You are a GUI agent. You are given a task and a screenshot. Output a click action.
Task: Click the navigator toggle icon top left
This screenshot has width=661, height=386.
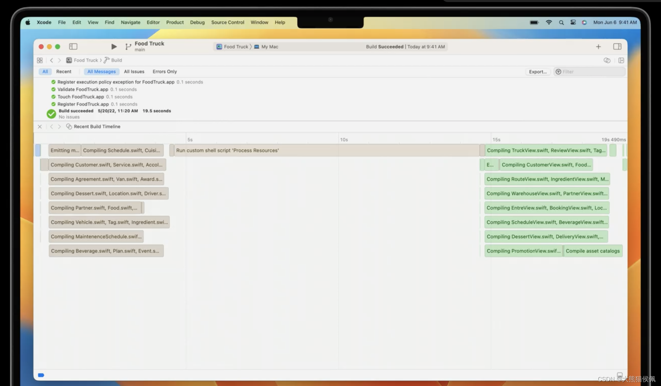pos(73,46)
